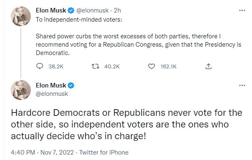Click the verified badge in the second tweet
This screenshot has height=160, width=252.
(71, 85)
